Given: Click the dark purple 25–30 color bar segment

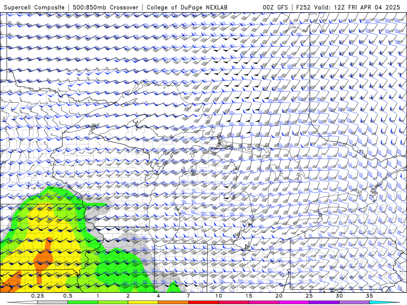Looking at the screenshot, I should tap(324, 302).
